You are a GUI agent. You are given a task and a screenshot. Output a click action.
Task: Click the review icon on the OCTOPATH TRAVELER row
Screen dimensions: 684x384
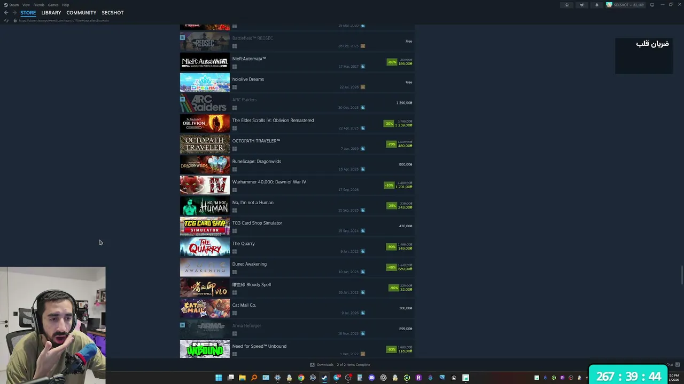[x=363, y=149]
